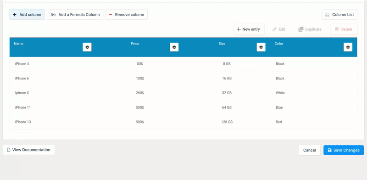Click the 500$ price cell
This screenshot has width=367, height=180.
pyautogui.click(x=140, y=107)
